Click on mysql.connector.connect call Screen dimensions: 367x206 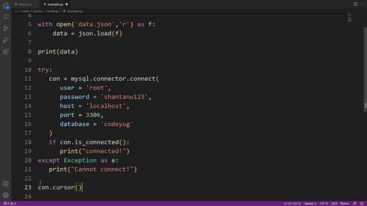click(115, 79)
